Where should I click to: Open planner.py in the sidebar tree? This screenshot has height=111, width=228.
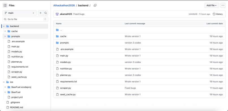(x=17, y=62)
